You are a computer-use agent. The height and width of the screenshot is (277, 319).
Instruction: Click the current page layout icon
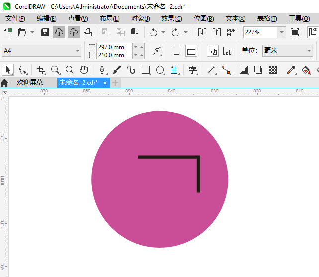point(227,51)
